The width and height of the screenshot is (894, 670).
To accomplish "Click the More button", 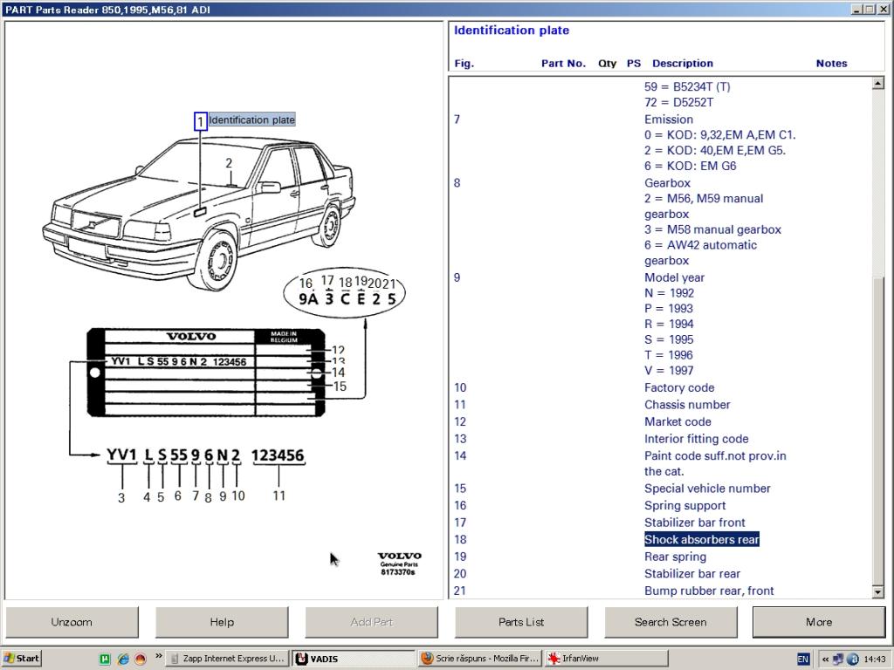I will click(x=819, y=621).
